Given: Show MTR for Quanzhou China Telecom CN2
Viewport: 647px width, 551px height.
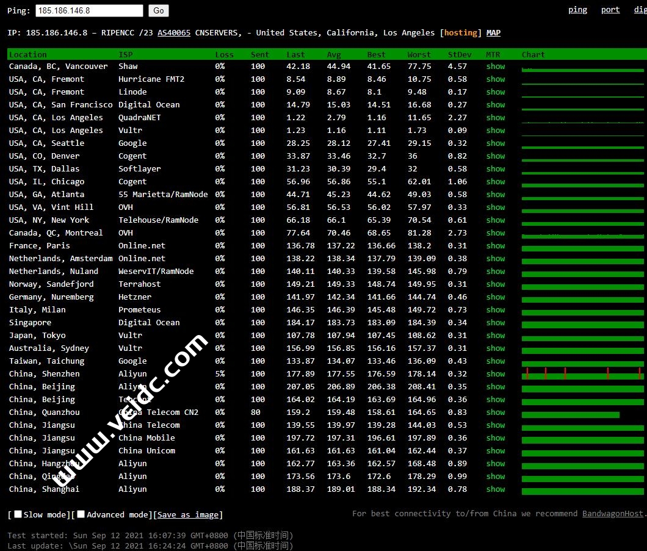Looking at the screenshot, I should point(495,412).
